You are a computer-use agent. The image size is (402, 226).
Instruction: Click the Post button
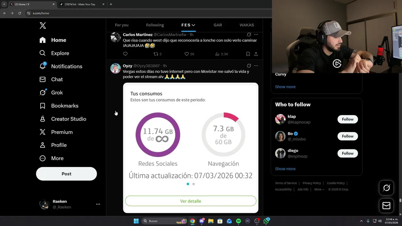[x=66, y=174]
